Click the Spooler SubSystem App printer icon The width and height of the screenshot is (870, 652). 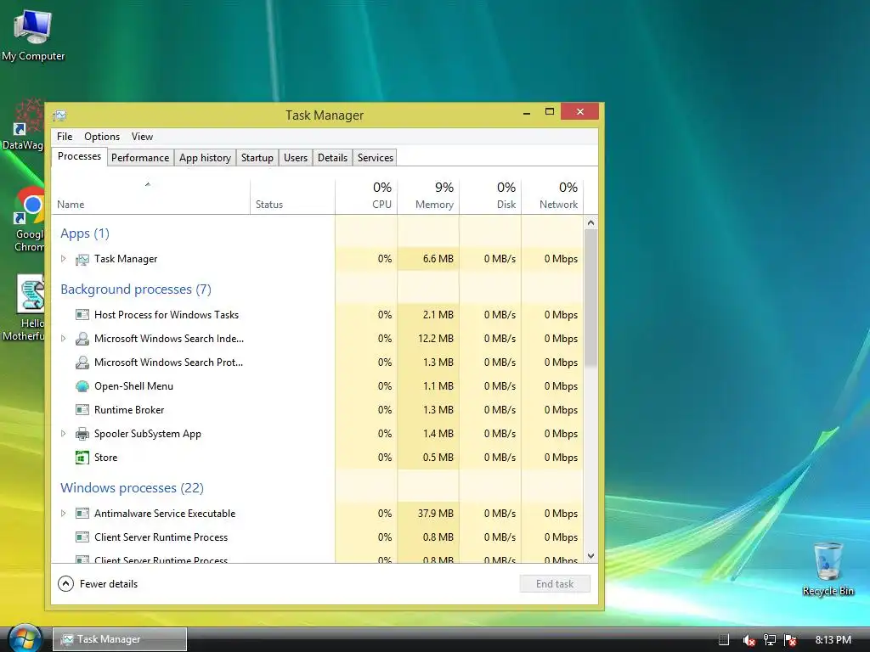pos(82,434)
